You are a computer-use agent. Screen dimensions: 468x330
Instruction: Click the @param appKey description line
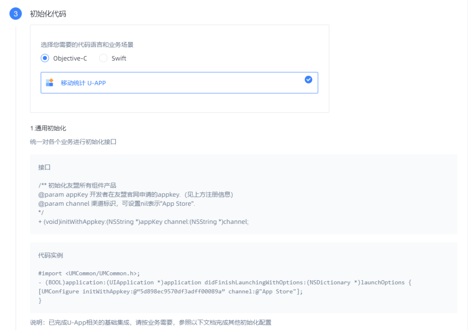(x=136, y=194)
